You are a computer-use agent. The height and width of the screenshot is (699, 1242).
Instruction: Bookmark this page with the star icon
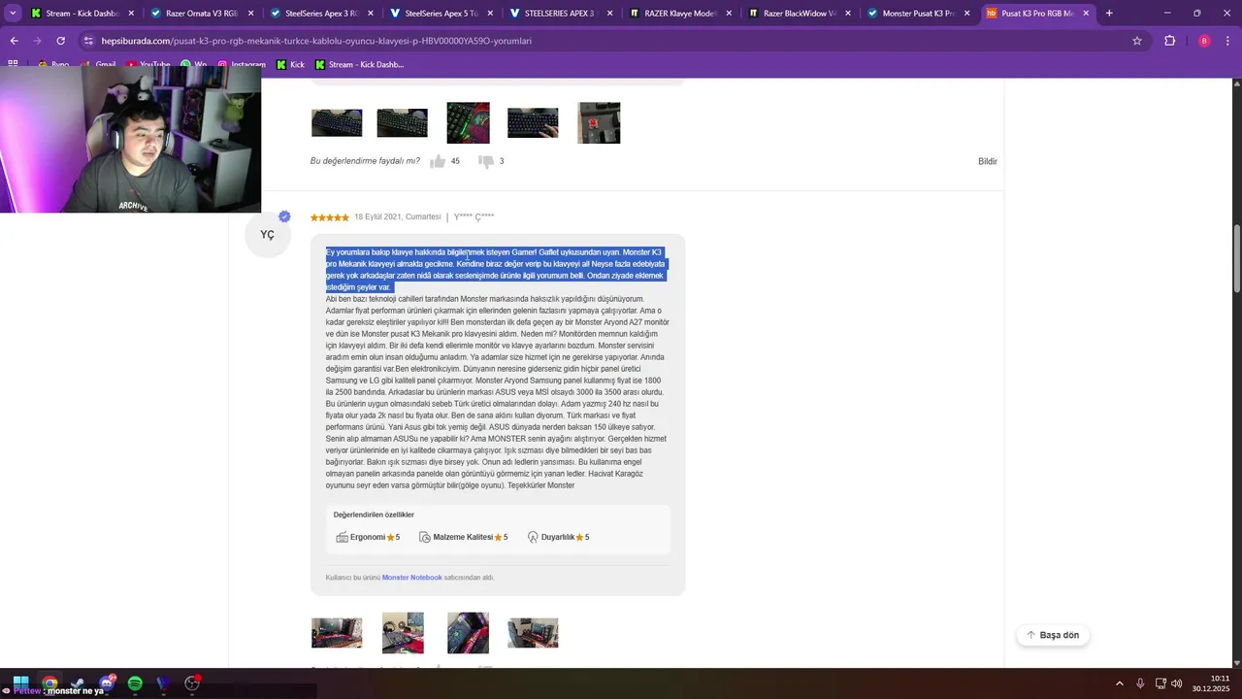point(1137,41)
